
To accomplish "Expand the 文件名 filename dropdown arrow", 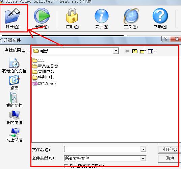I will (x=143, y=149).
